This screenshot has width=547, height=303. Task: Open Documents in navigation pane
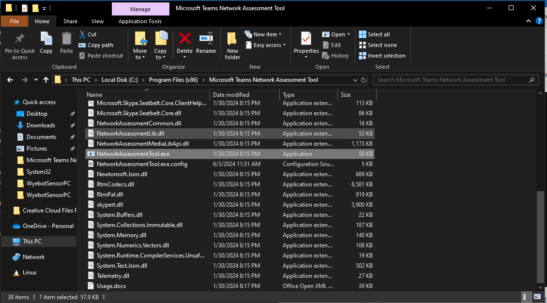tap(41, 136)
